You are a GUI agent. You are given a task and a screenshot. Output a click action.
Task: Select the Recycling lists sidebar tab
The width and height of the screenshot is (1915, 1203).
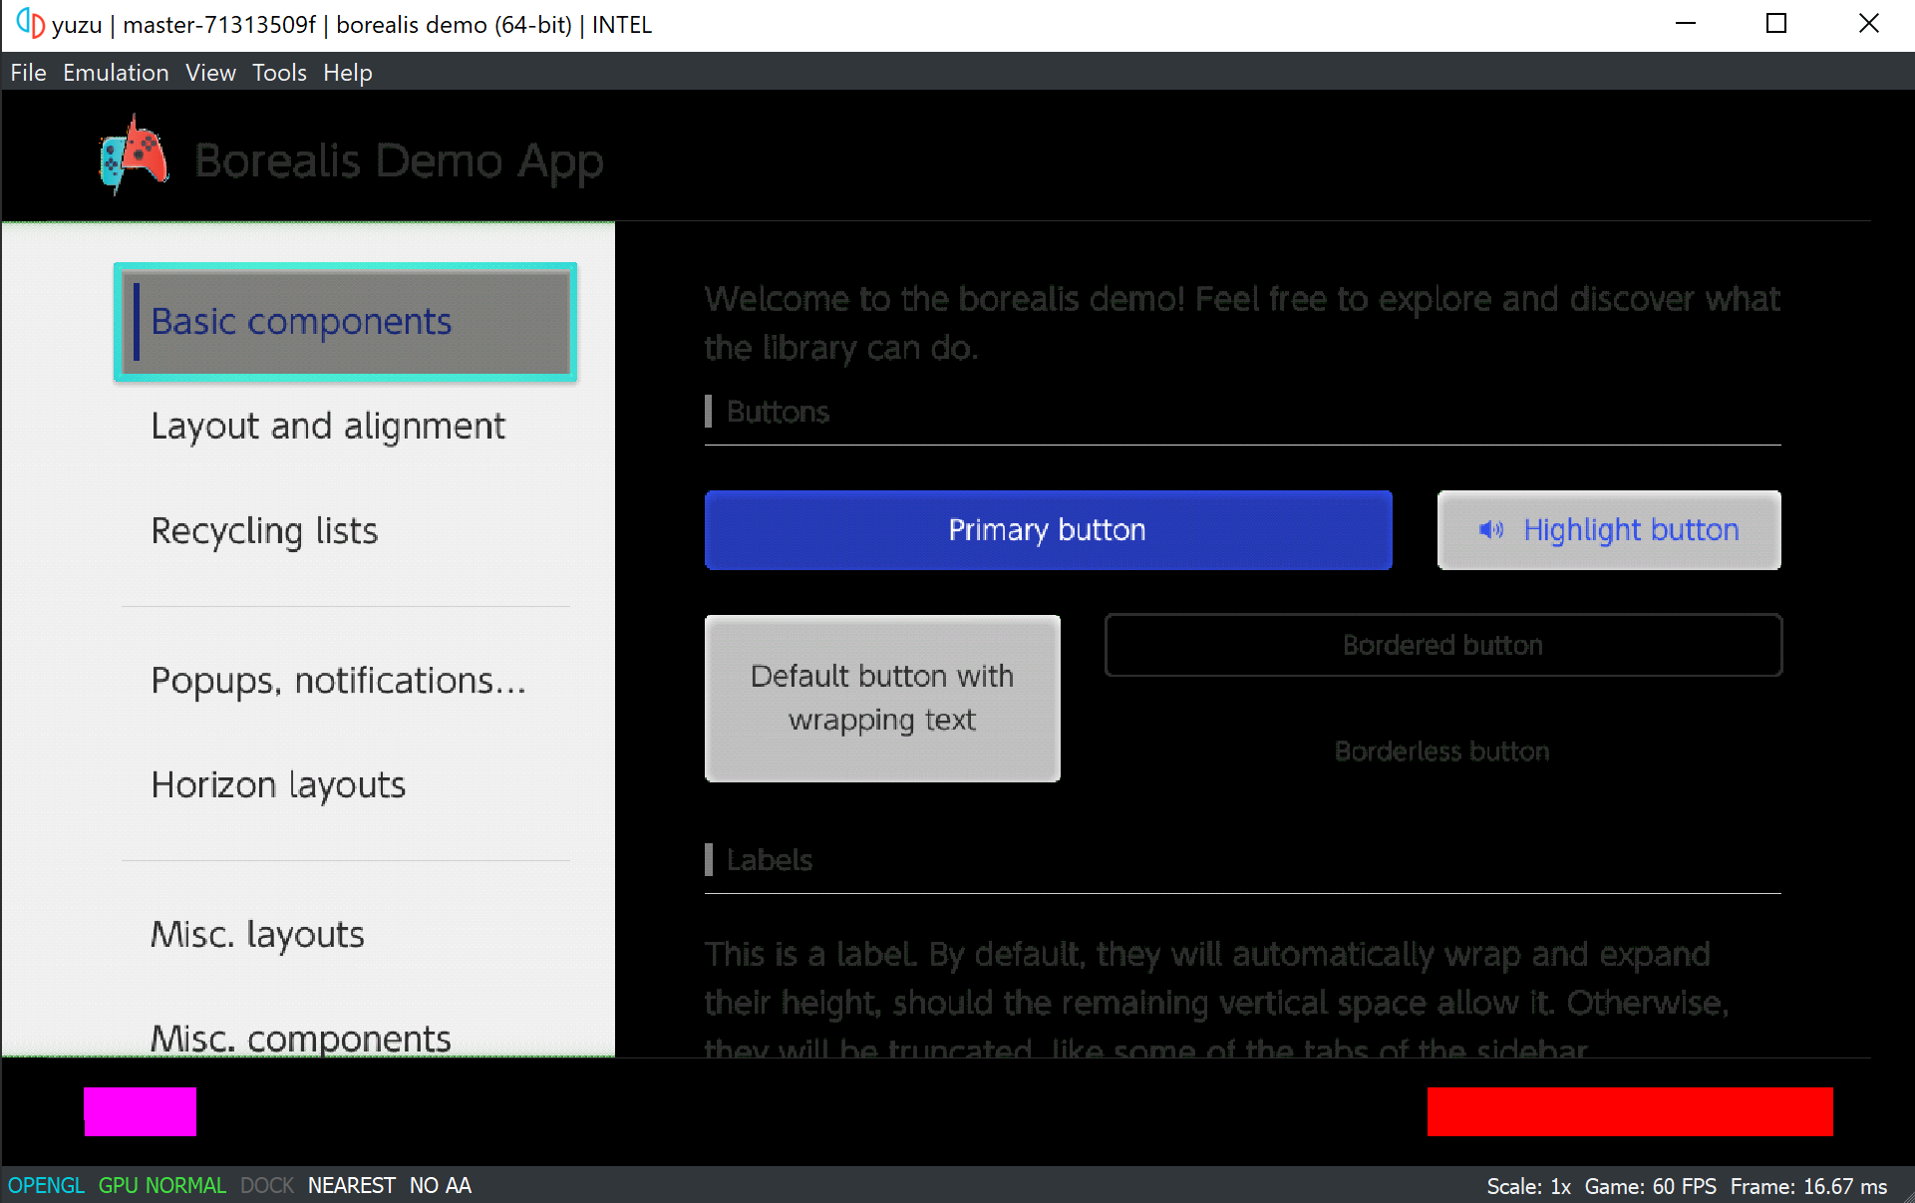[264, 530]
